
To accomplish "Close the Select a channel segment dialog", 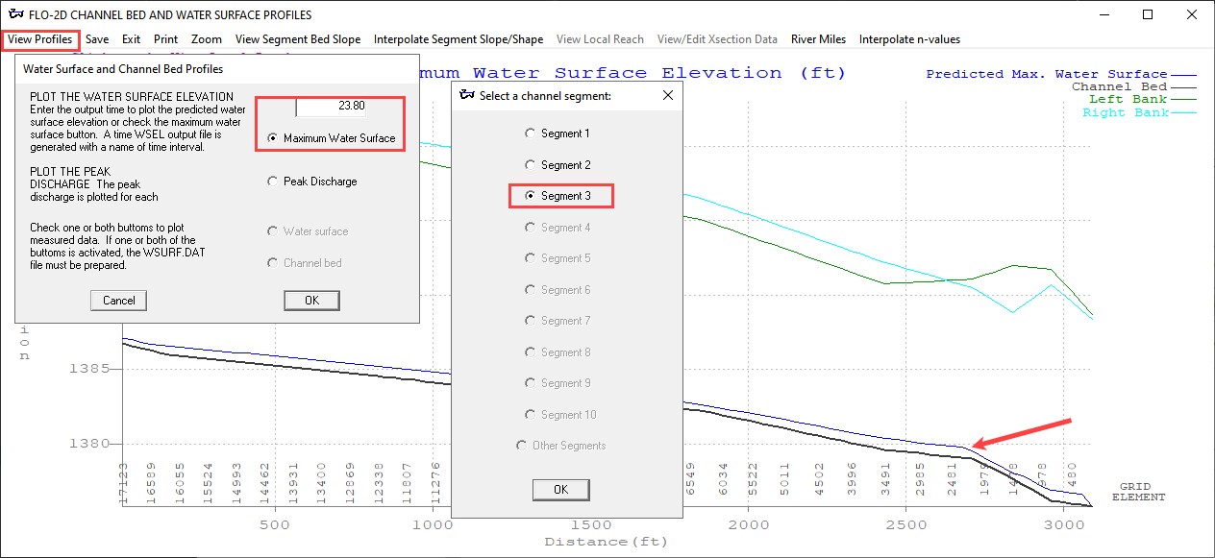I will click(668, 95).
